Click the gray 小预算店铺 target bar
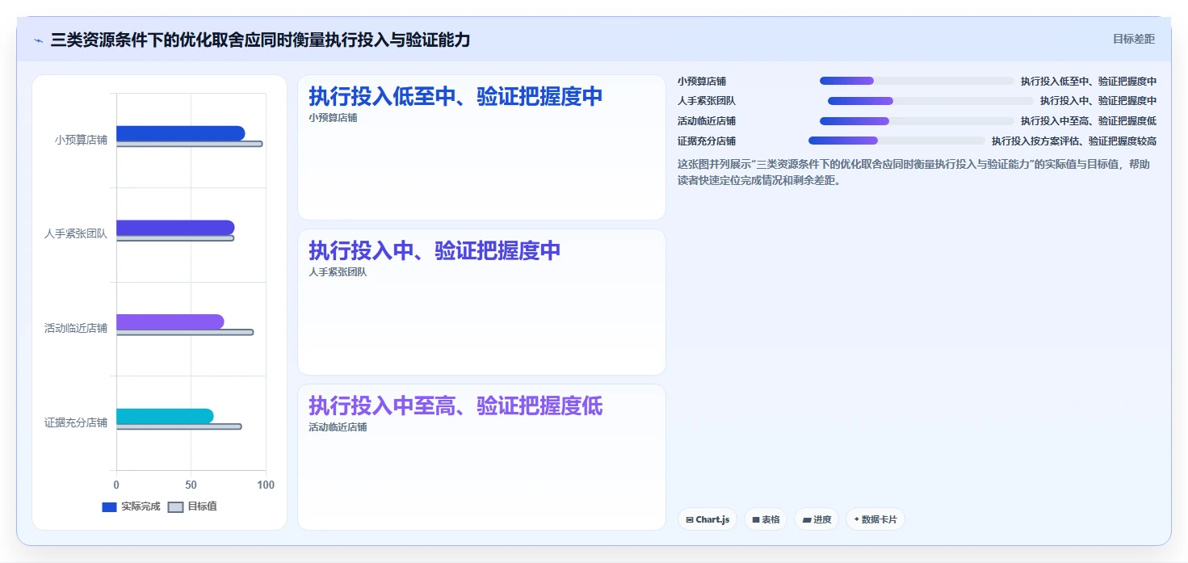 click(x=190, y=144)
